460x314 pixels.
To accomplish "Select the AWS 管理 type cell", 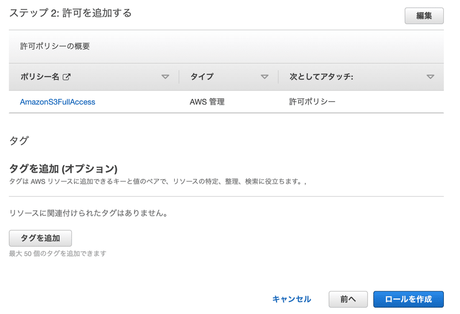I will (207, 102).
